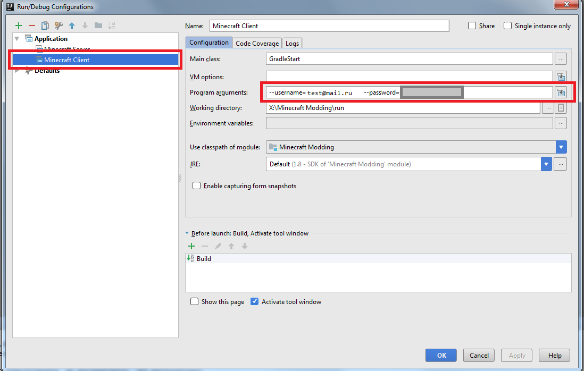Enable the Share checkbox
Screen dimensions: 584x371
pyautogui.click(x=472, y=26)
